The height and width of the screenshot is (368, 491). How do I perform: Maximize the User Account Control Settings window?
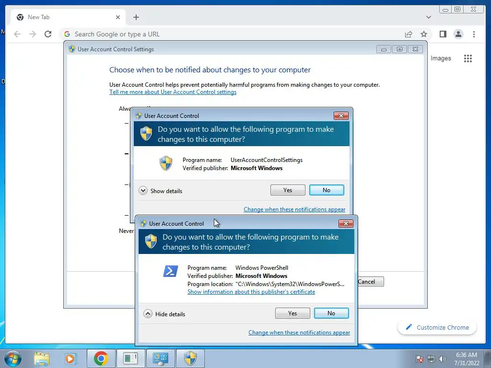(399, 49)
